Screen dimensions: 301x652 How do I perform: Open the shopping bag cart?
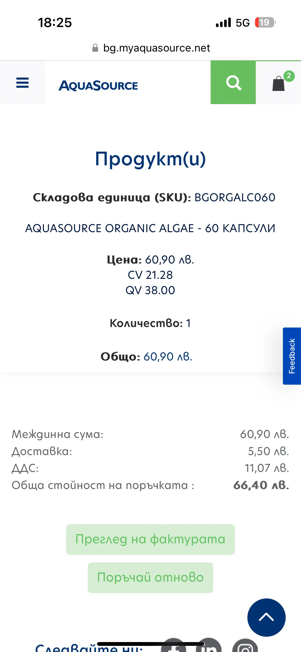[x=278, y=83]
